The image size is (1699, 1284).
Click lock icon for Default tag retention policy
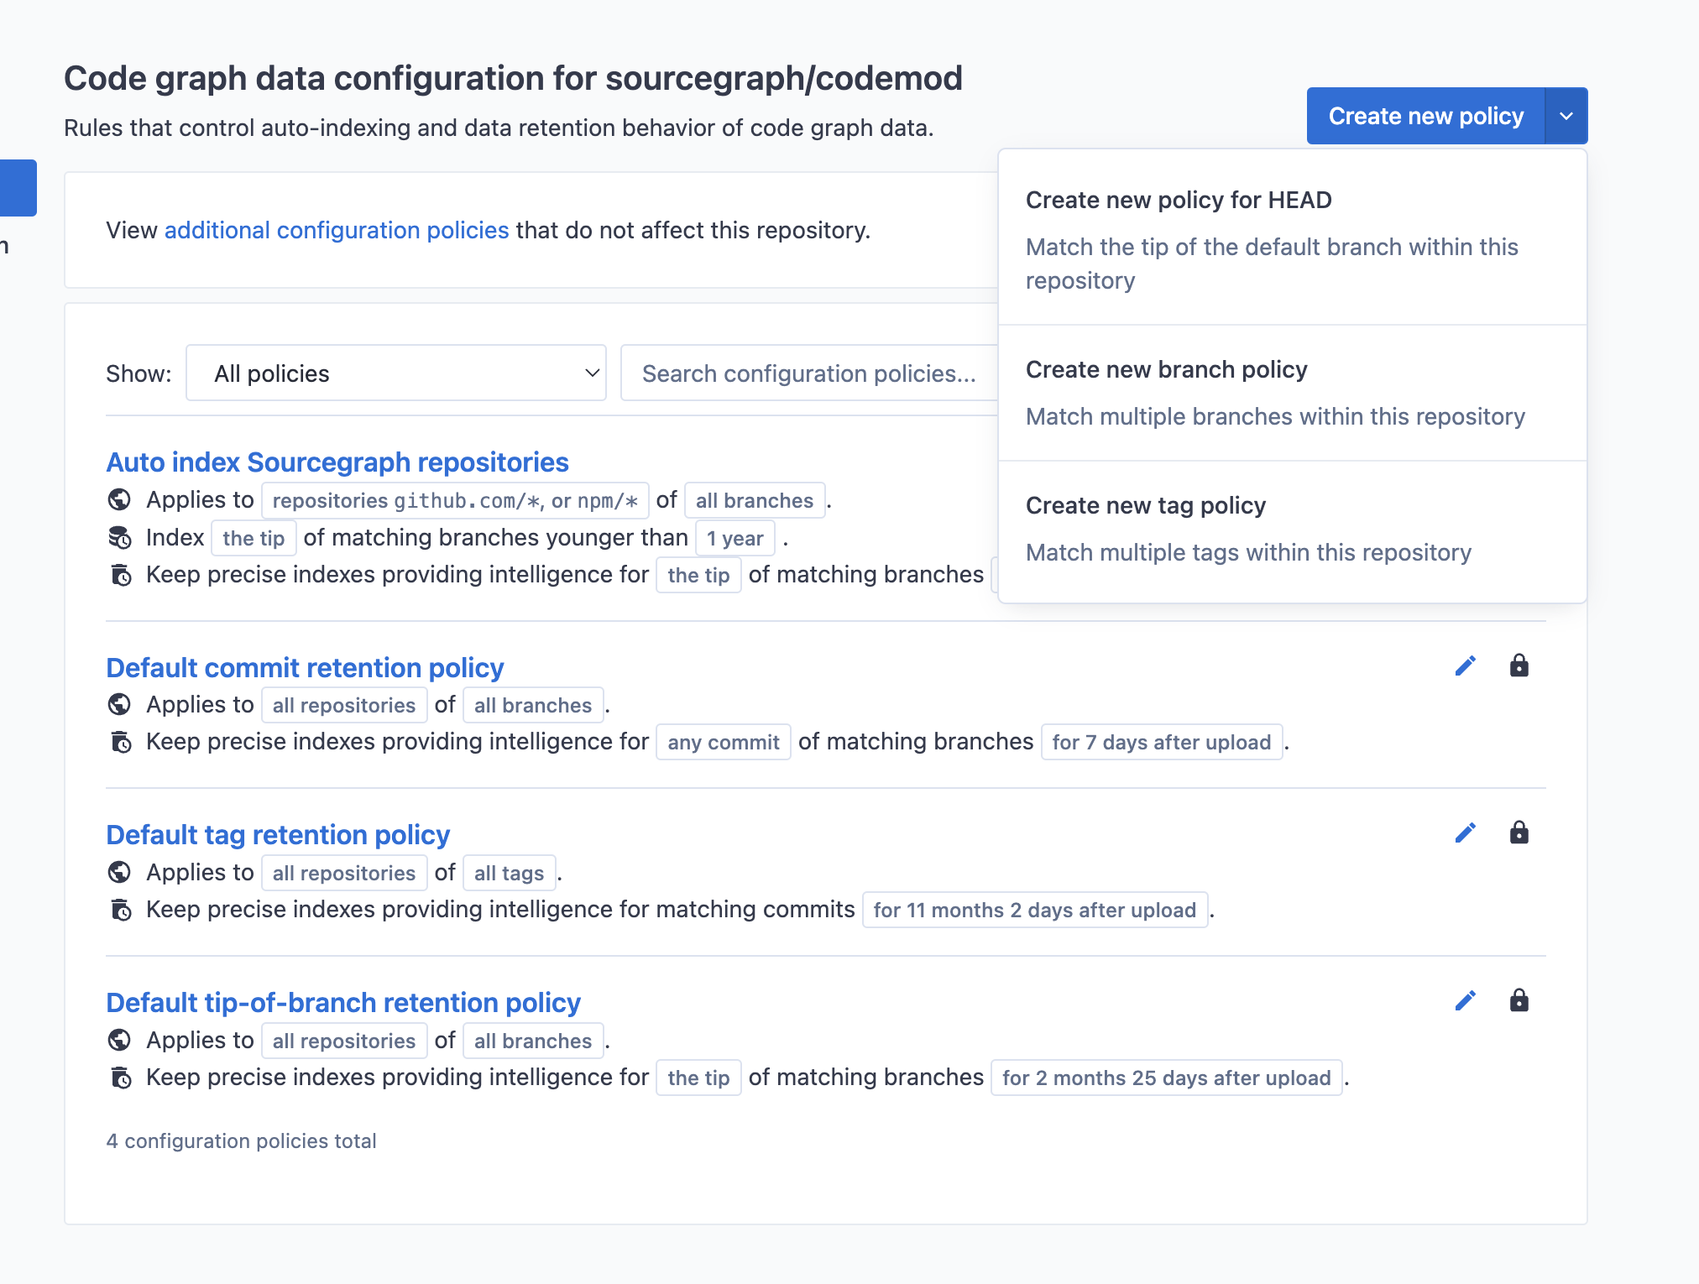[1519, 833]
